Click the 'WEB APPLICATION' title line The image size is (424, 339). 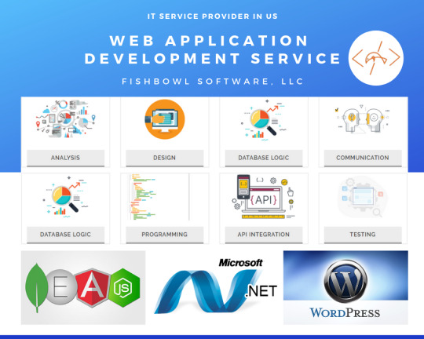click(209, 41)
